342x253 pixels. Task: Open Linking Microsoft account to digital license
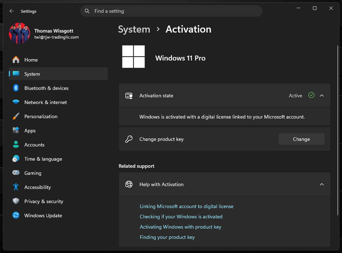pos(187,206)
